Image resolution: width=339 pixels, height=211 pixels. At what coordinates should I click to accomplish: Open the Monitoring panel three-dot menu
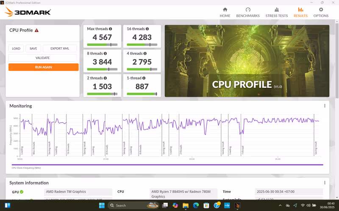click(325, 106)
